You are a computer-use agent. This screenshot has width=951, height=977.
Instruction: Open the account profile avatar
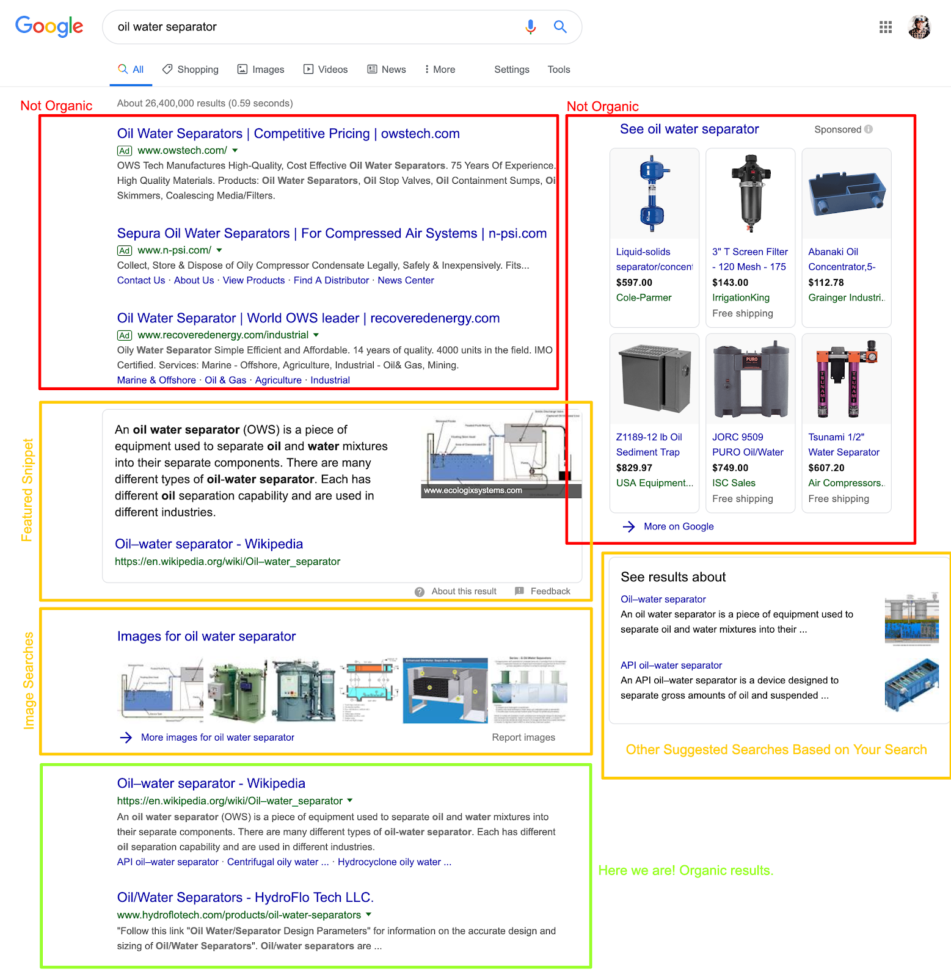pyautogui.click(x=919, y=27)
